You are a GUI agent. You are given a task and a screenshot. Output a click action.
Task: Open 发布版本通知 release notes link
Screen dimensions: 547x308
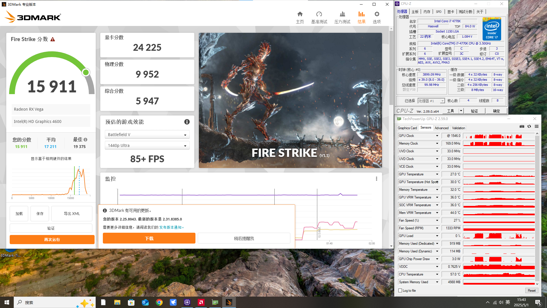[x=170, y=227]
